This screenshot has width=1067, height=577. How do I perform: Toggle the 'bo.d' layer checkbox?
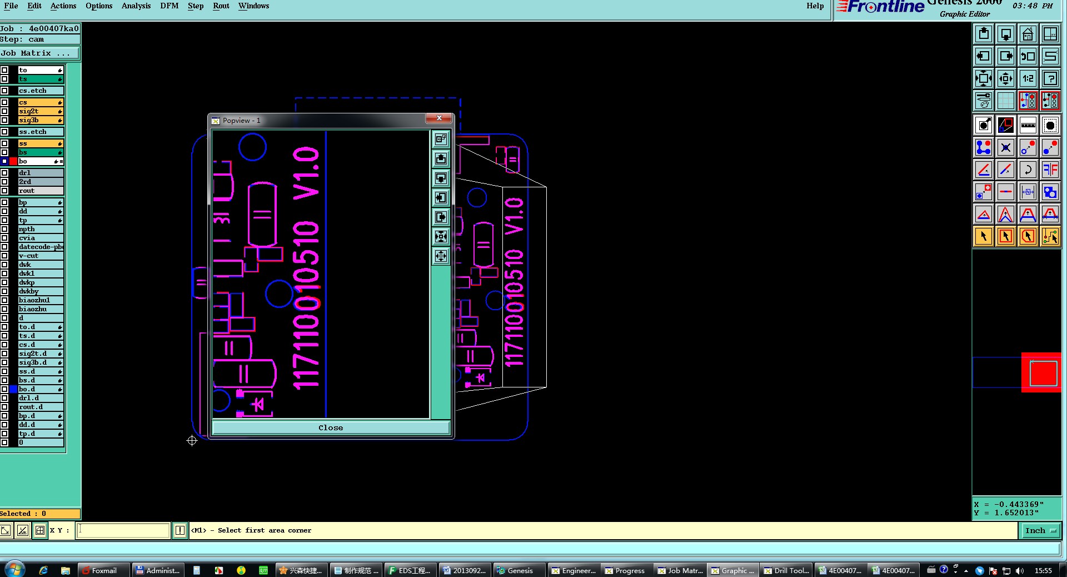pos(4,389)
